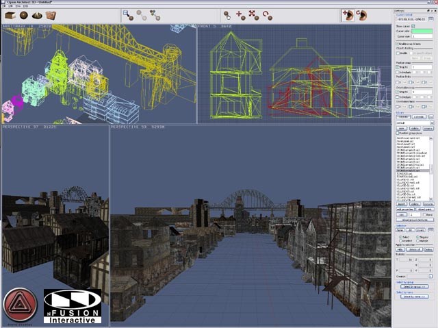Open the File menu

(x=5, y=6)
